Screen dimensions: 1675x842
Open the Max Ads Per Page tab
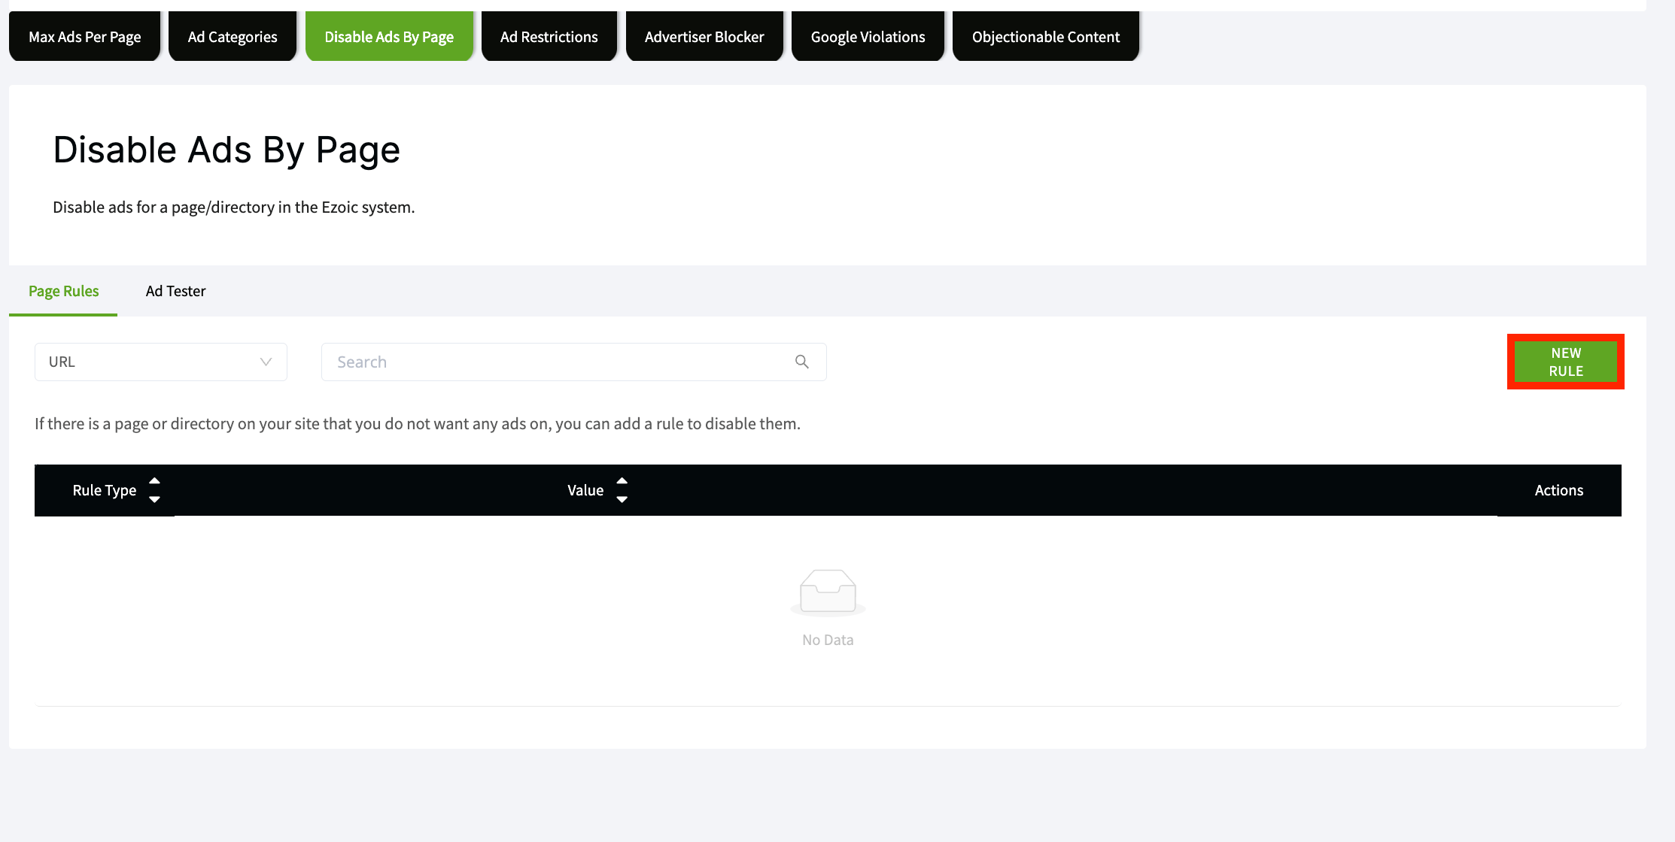84,36
